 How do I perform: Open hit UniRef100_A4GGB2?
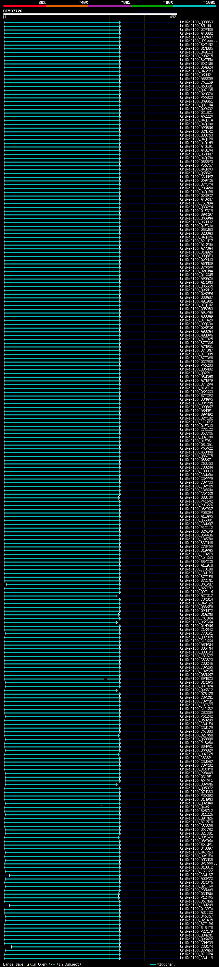coord(196,33)
